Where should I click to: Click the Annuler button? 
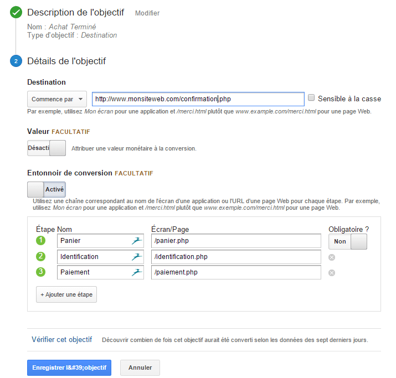(x=140, y=367)
